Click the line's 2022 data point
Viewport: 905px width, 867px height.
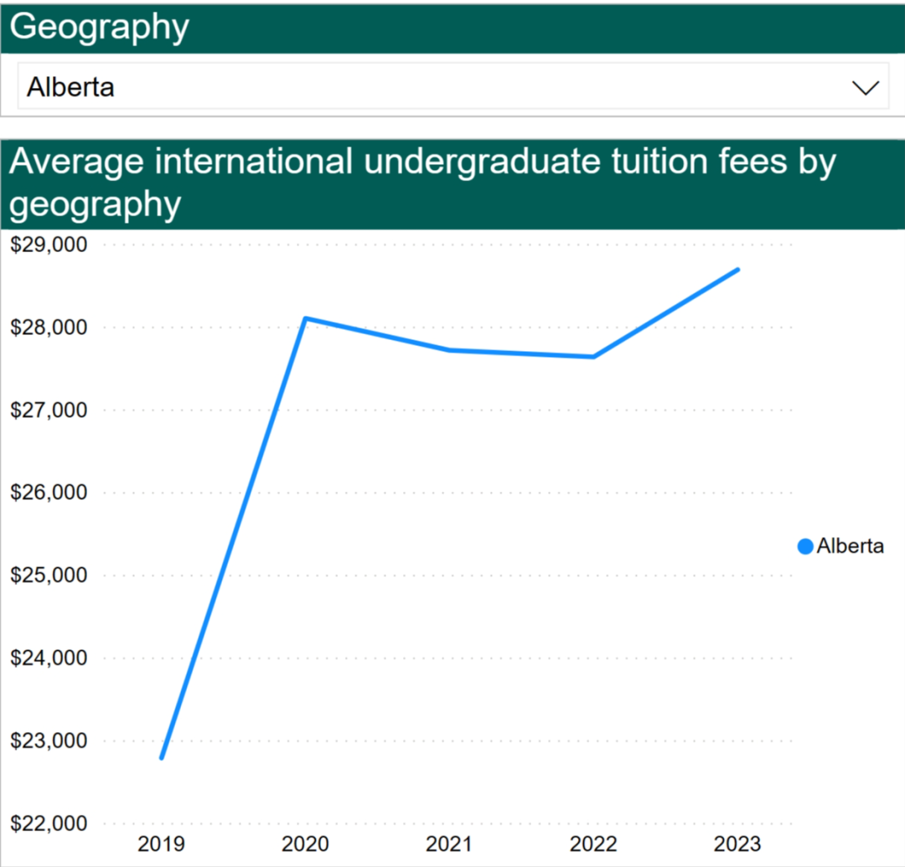[x=593, y=357]
